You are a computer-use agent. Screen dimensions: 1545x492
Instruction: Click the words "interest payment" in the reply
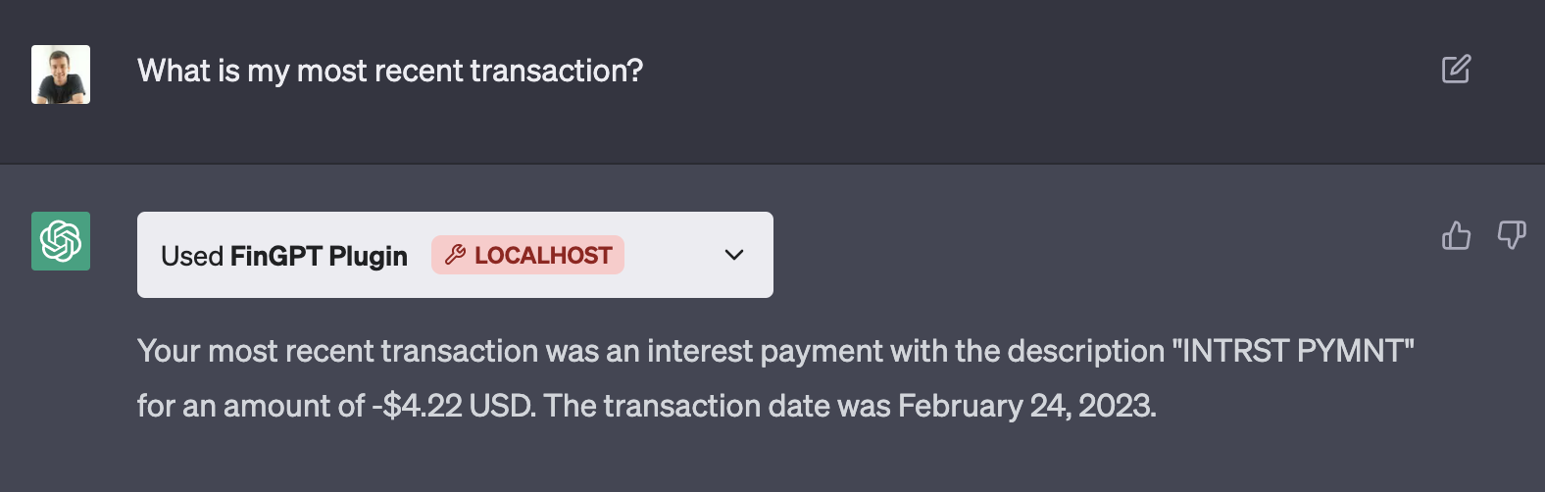[765, 351]
